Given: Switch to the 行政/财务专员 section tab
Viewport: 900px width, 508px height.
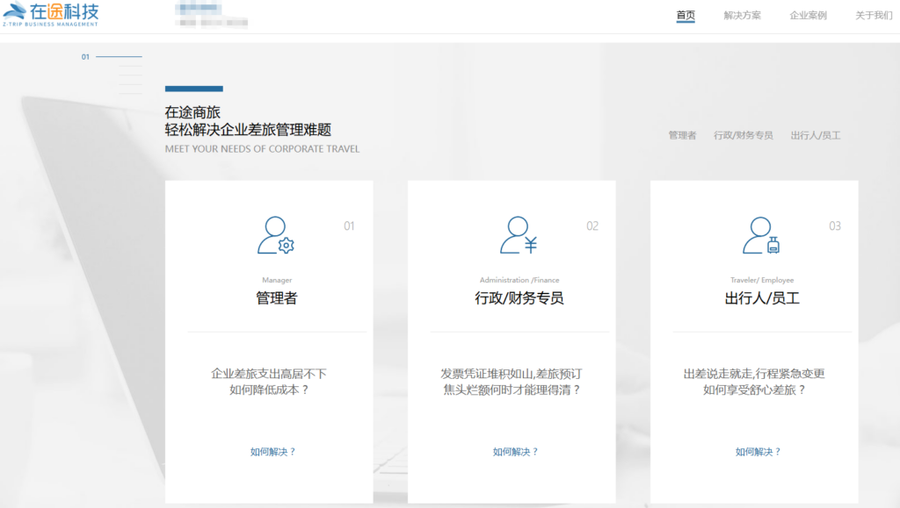Looking at the screenshot, I should (x=743, y=136).
